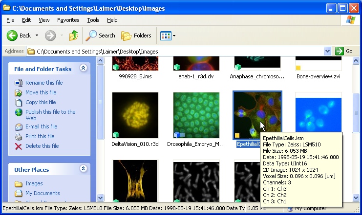Click into the Address path field
This screenshot has height=215, width=362.
click(175, 51)
